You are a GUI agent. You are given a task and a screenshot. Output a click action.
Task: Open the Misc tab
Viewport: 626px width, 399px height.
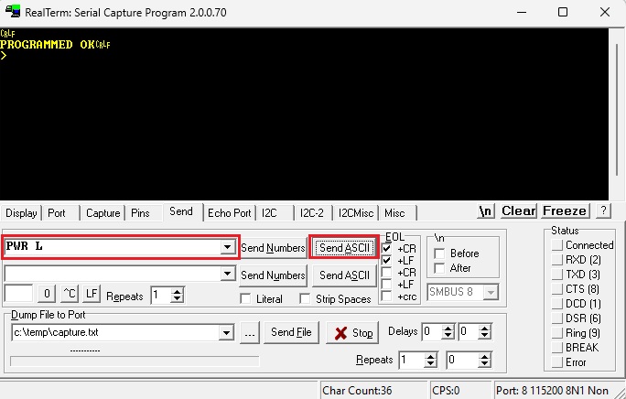[x=394, y=213]
